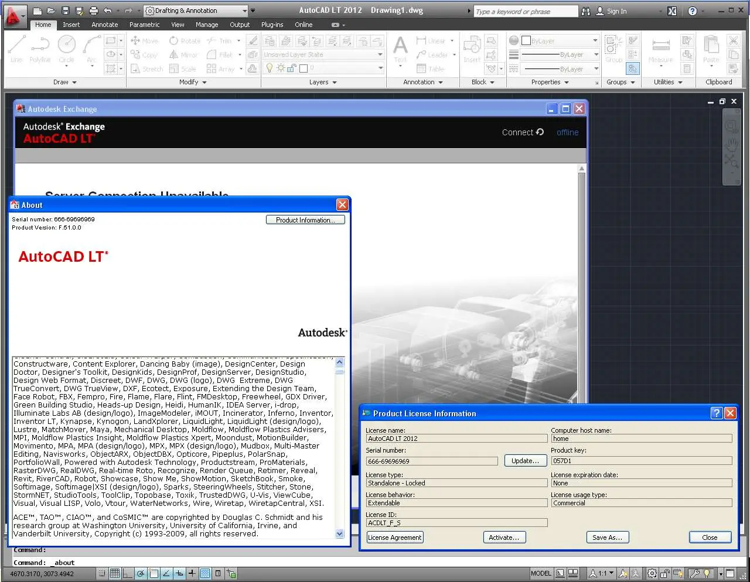Open the annotation scale 1:1 dropdown
Screen dimensions: 750x582
click(602, 574)
